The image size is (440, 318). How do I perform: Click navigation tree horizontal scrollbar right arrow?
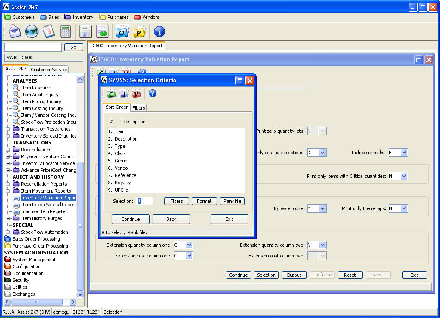[73, 302]
